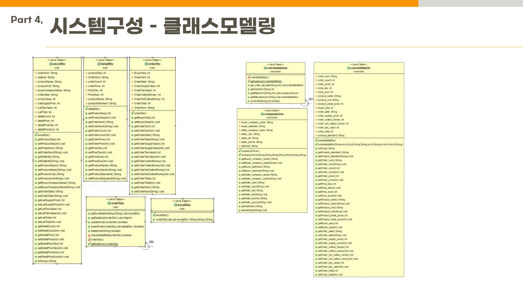Click the class icon beside excelDto
Image resolution: width=523 pixels, height=294 pixels.
(x=51, y=64)
